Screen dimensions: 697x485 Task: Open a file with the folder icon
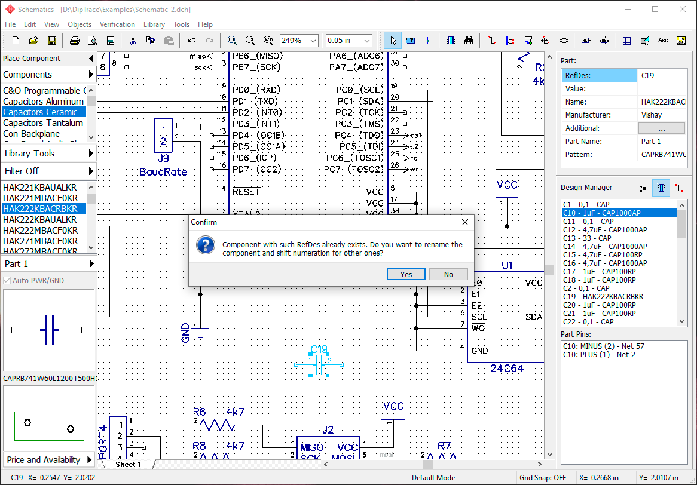coord(34,41)
